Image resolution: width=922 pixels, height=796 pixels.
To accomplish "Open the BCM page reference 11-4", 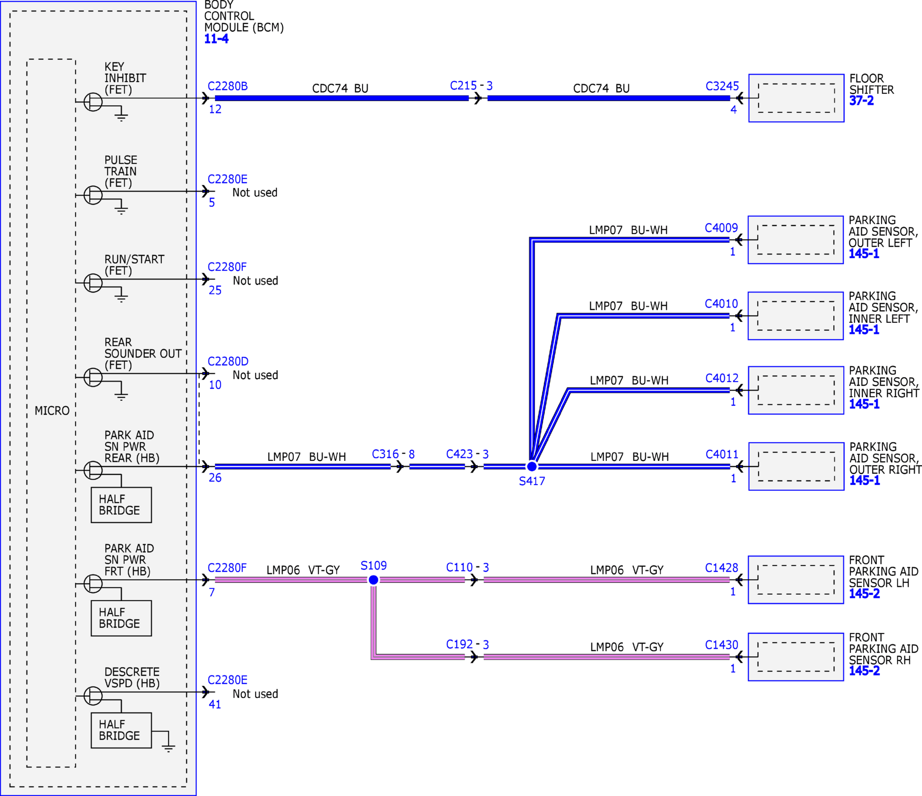I will coord(216,39).
